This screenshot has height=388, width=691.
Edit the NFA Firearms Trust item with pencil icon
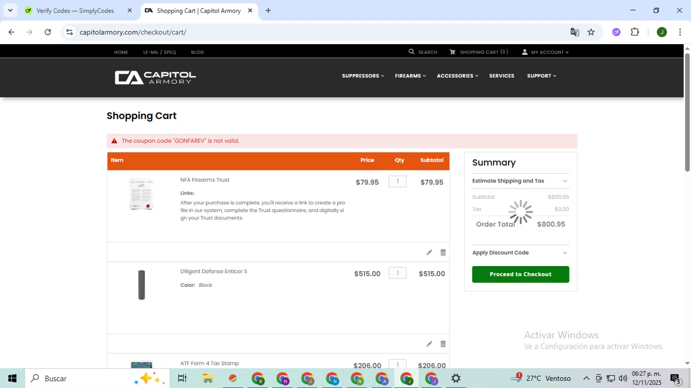tap(429, 252)
